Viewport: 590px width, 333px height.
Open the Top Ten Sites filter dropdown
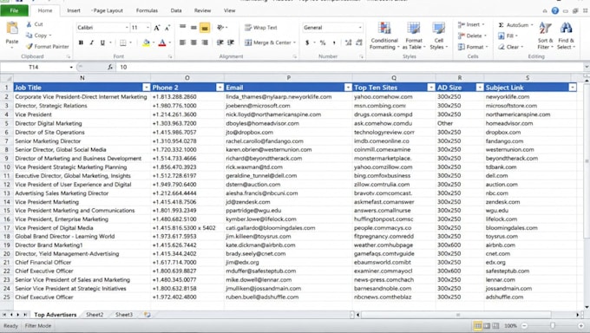pyautogui.click(x=431, y=88)
